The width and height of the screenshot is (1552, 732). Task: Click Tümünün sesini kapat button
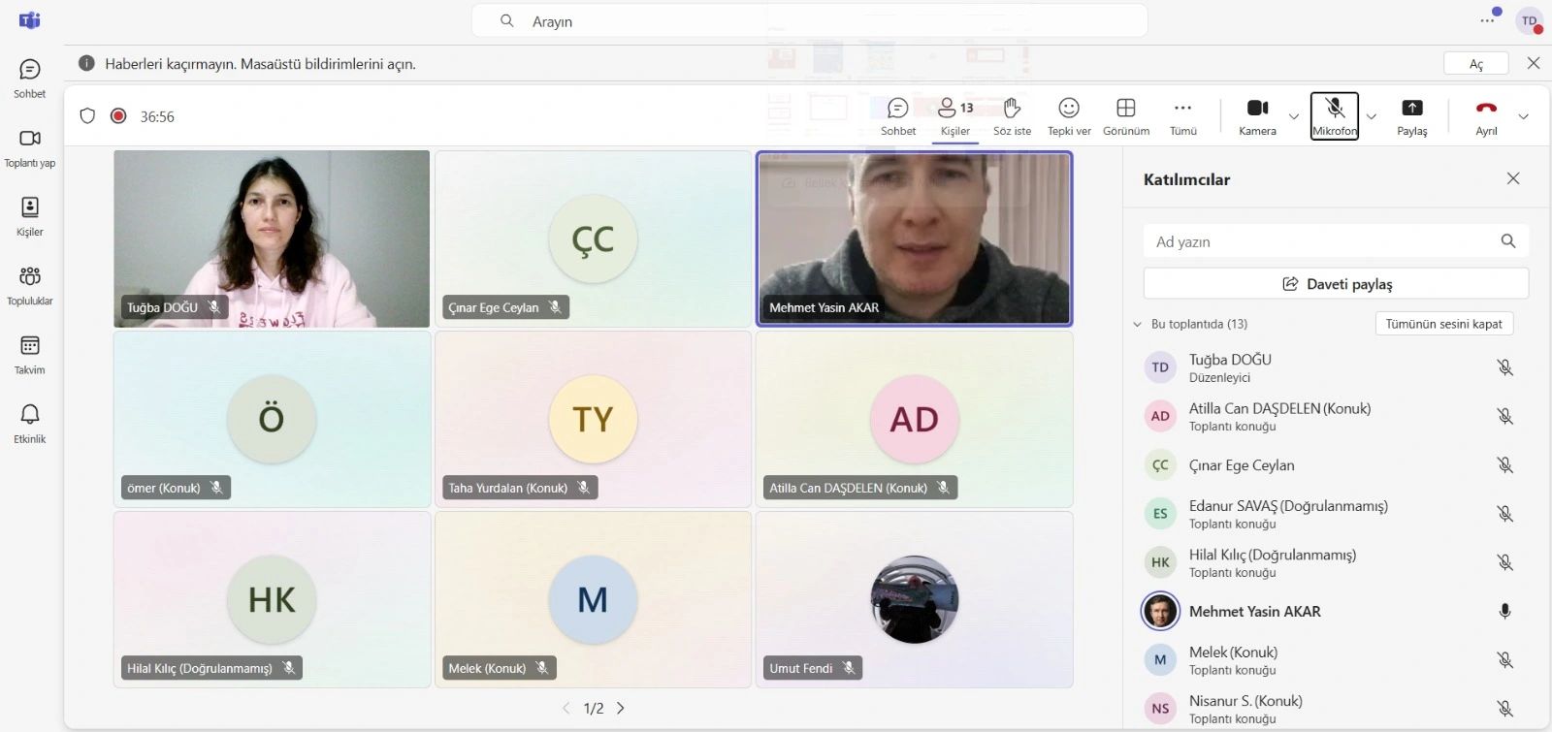click(1443, 324)
